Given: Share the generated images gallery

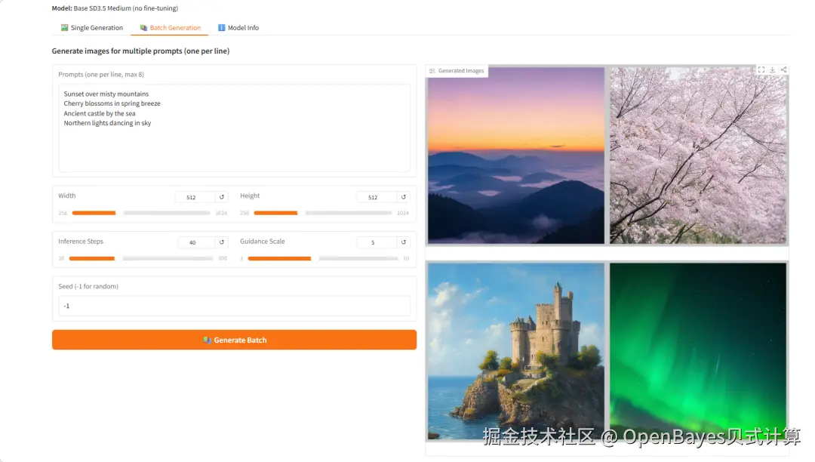Looking at the screenshot, I should coord(783,69).
